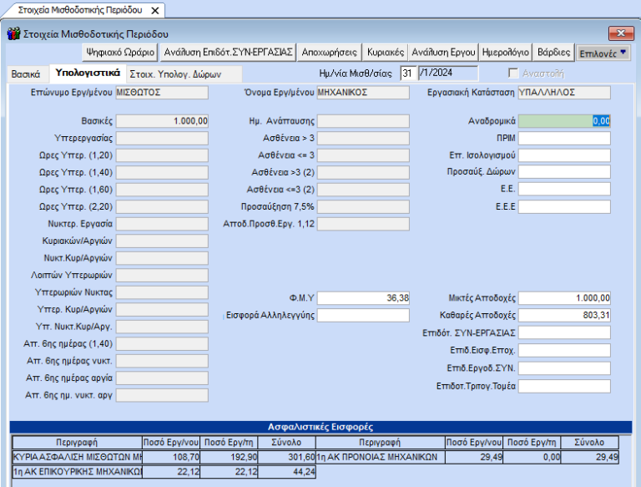Screen dimensions: 641x487
Task: Click the Ανάλυση Εργου button
Action: tap(445, 52)
